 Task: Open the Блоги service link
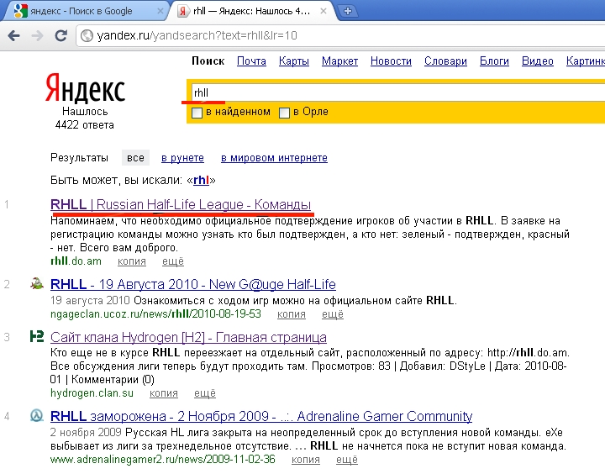[494, 61]
